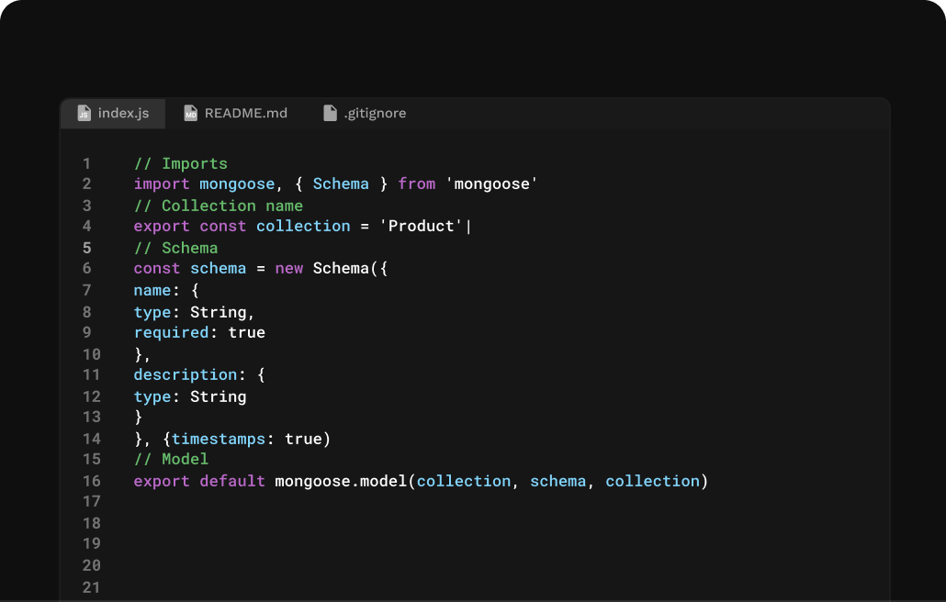Image resolution: width=946 pixels, height=602 pixels.
Task: Click 'mongoose.model(' on line 16
Action: [x=345, y=481]
